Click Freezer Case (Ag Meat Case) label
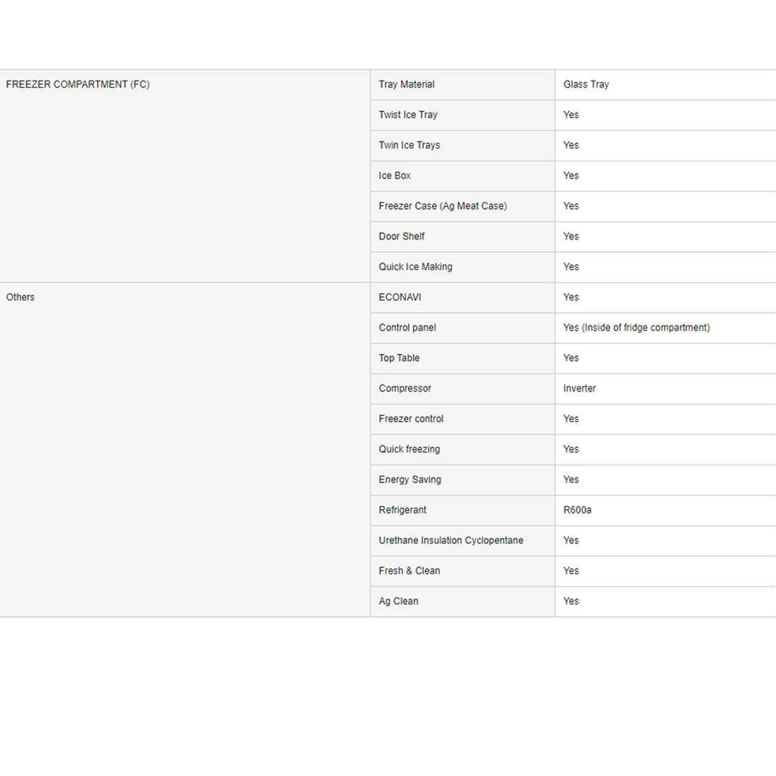Viewport: 776px width, 776px height. click(x=443, y=206)
